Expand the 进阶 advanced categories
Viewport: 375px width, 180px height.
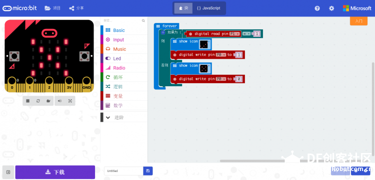124,117
